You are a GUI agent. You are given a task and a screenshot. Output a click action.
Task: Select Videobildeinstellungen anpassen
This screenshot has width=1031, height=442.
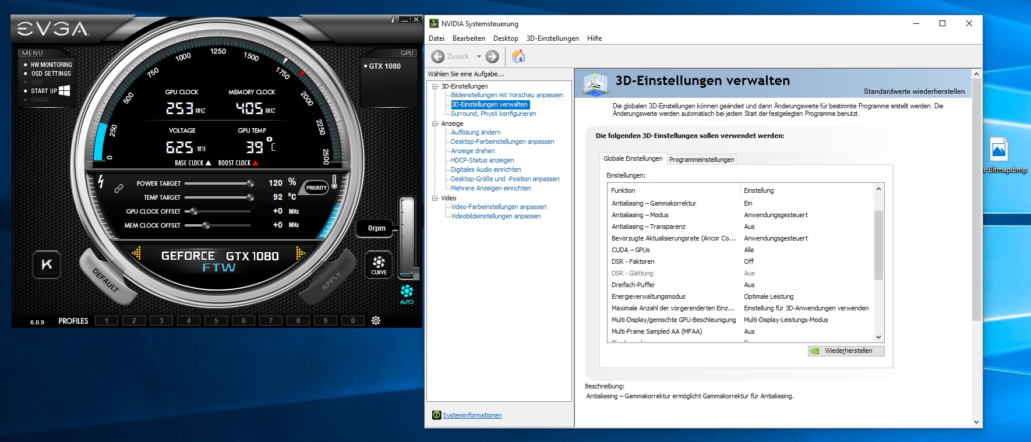coord(496,216)
